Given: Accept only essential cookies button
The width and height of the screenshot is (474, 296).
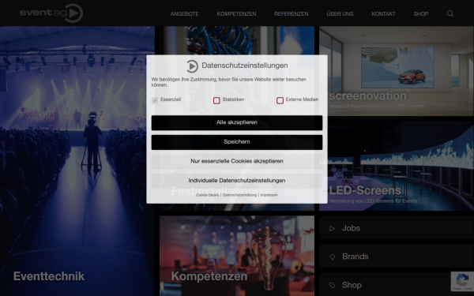Looking at the screenshot, I should pyautogui.click(x=237, y=161).
